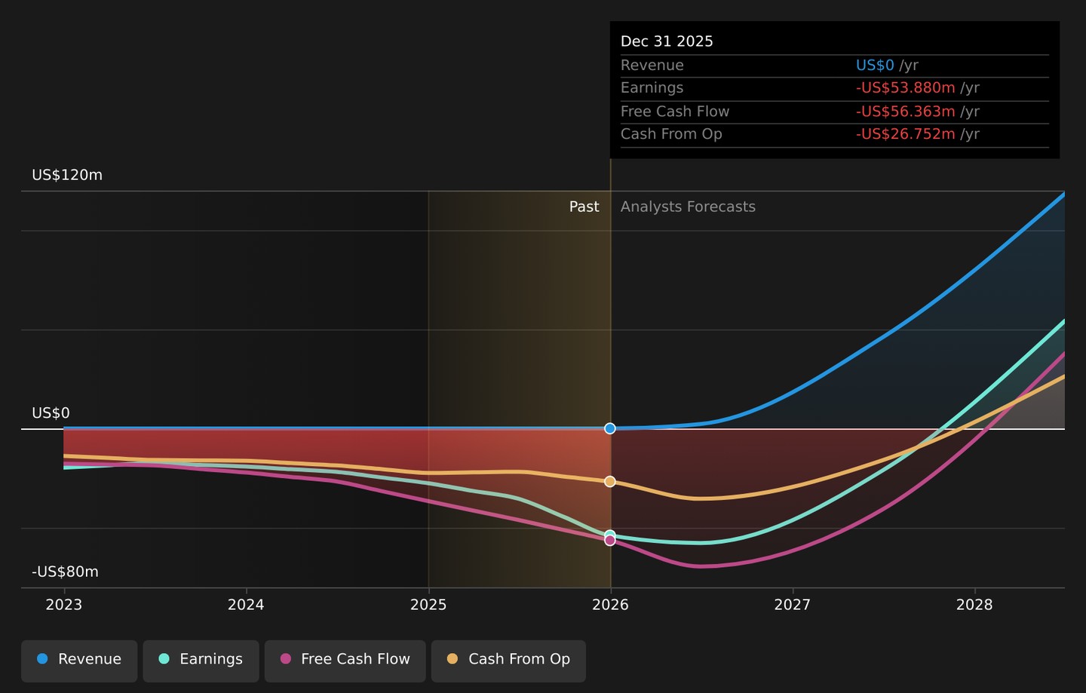The image size is (1086, 693).
Task: Click the Dec 31 2025 tooltip header
Action: point(667,41)
